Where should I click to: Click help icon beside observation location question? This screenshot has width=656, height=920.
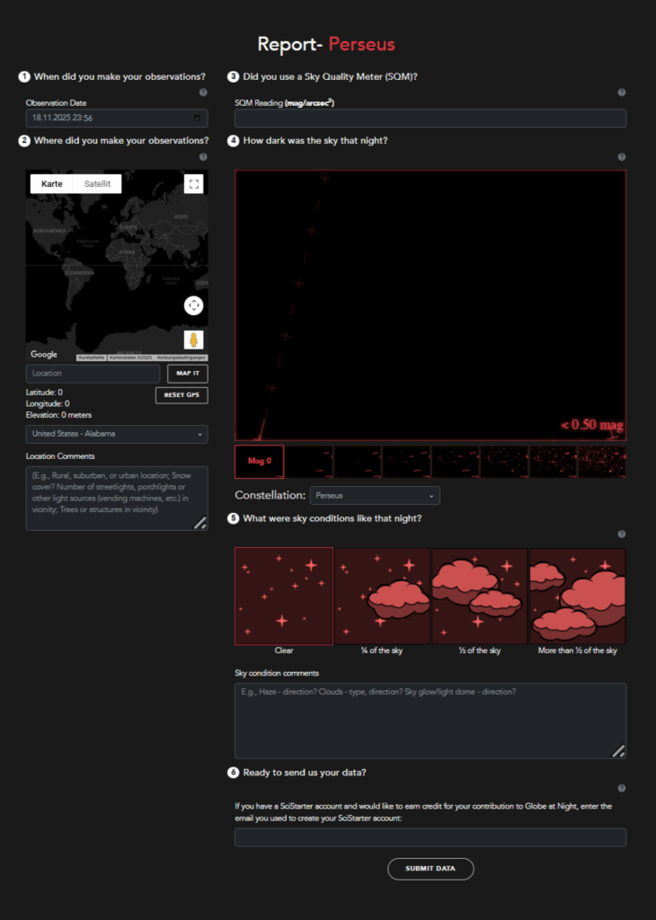[x=203, y=157]
